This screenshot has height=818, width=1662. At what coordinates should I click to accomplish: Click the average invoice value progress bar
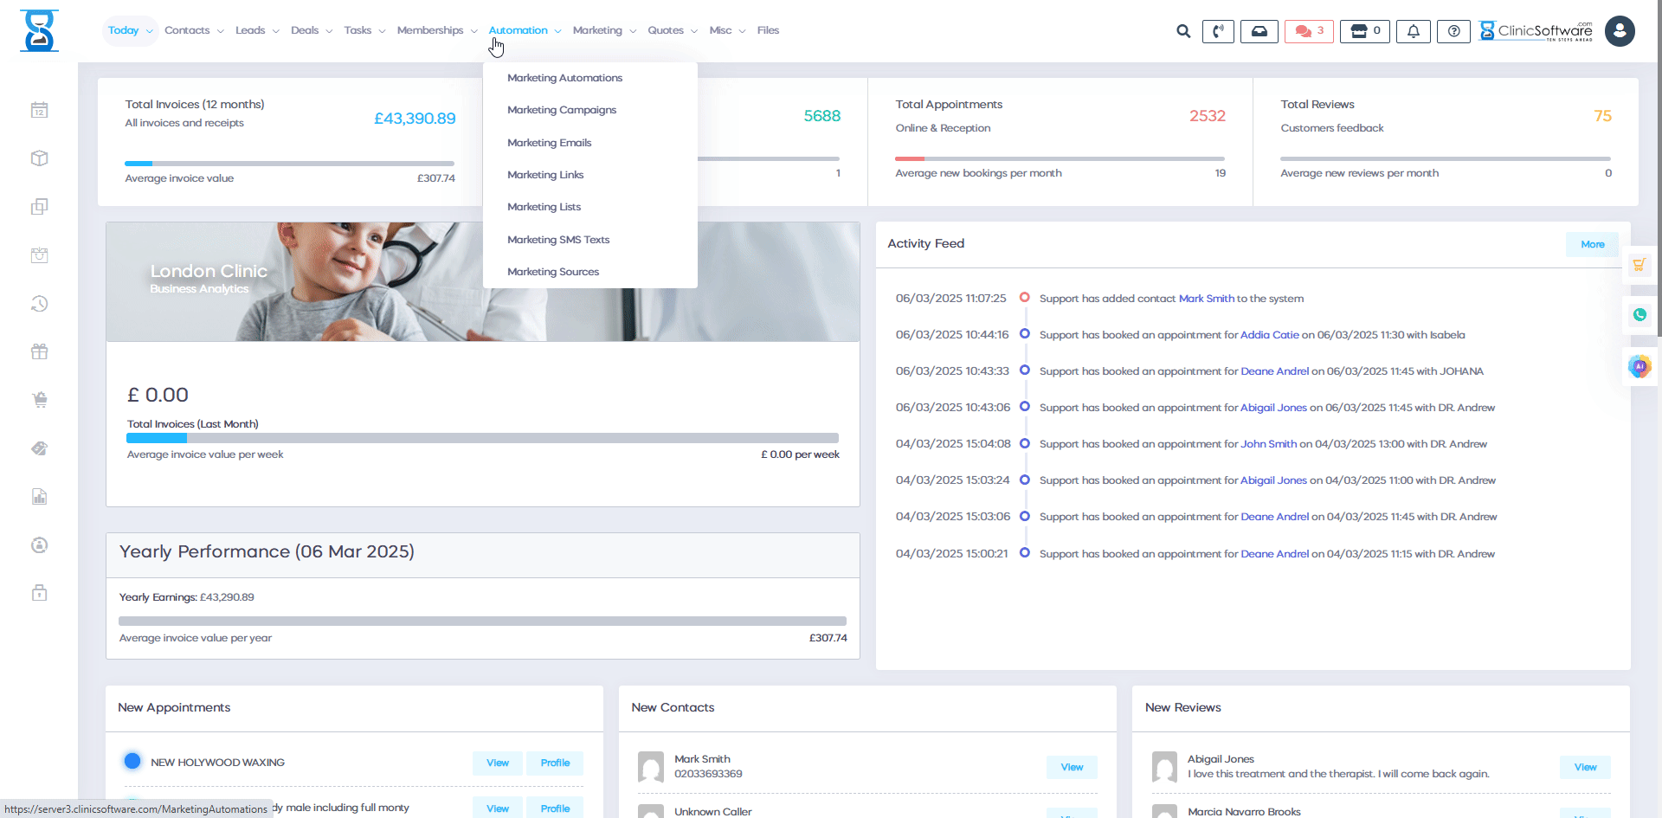(x=290, y=163)
